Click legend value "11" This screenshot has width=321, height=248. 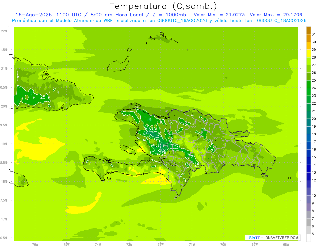(314, 188)
